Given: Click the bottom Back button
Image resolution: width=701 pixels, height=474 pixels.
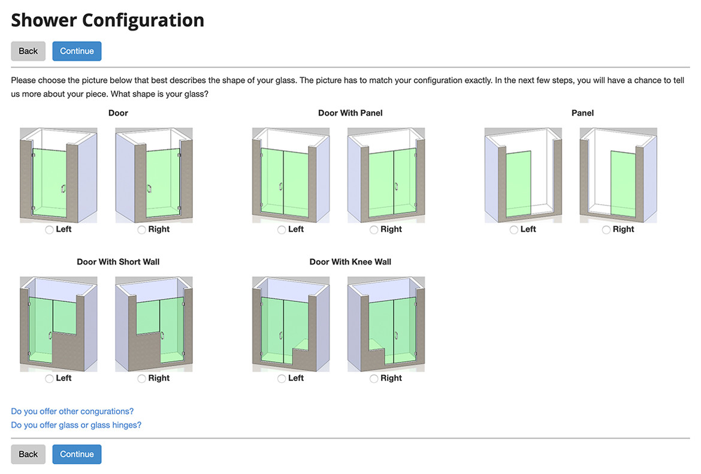Looking at the screenshot, I should [28, 454].
